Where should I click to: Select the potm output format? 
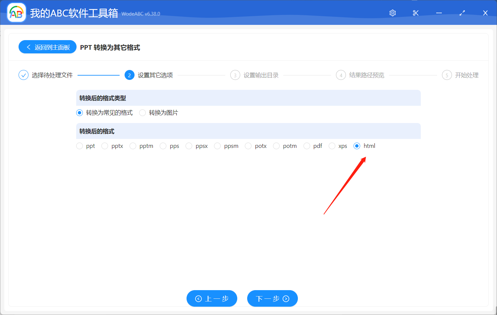tap(276, 146)
